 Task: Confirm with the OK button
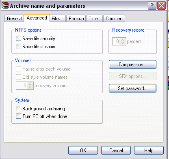coord(83,150)
